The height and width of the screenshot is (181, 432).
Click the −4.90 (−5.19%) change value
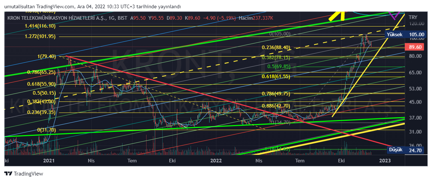point(219,18)
